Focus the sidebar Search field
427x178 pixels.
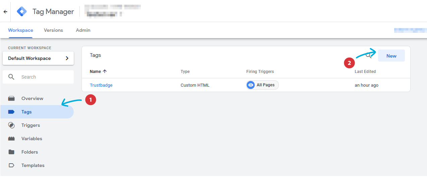38,77
